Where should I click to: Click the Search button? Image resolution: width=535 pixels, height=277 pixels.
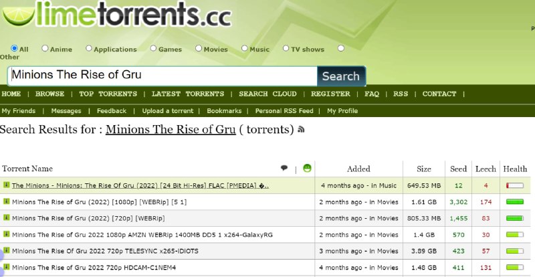[x=341, y=76]
